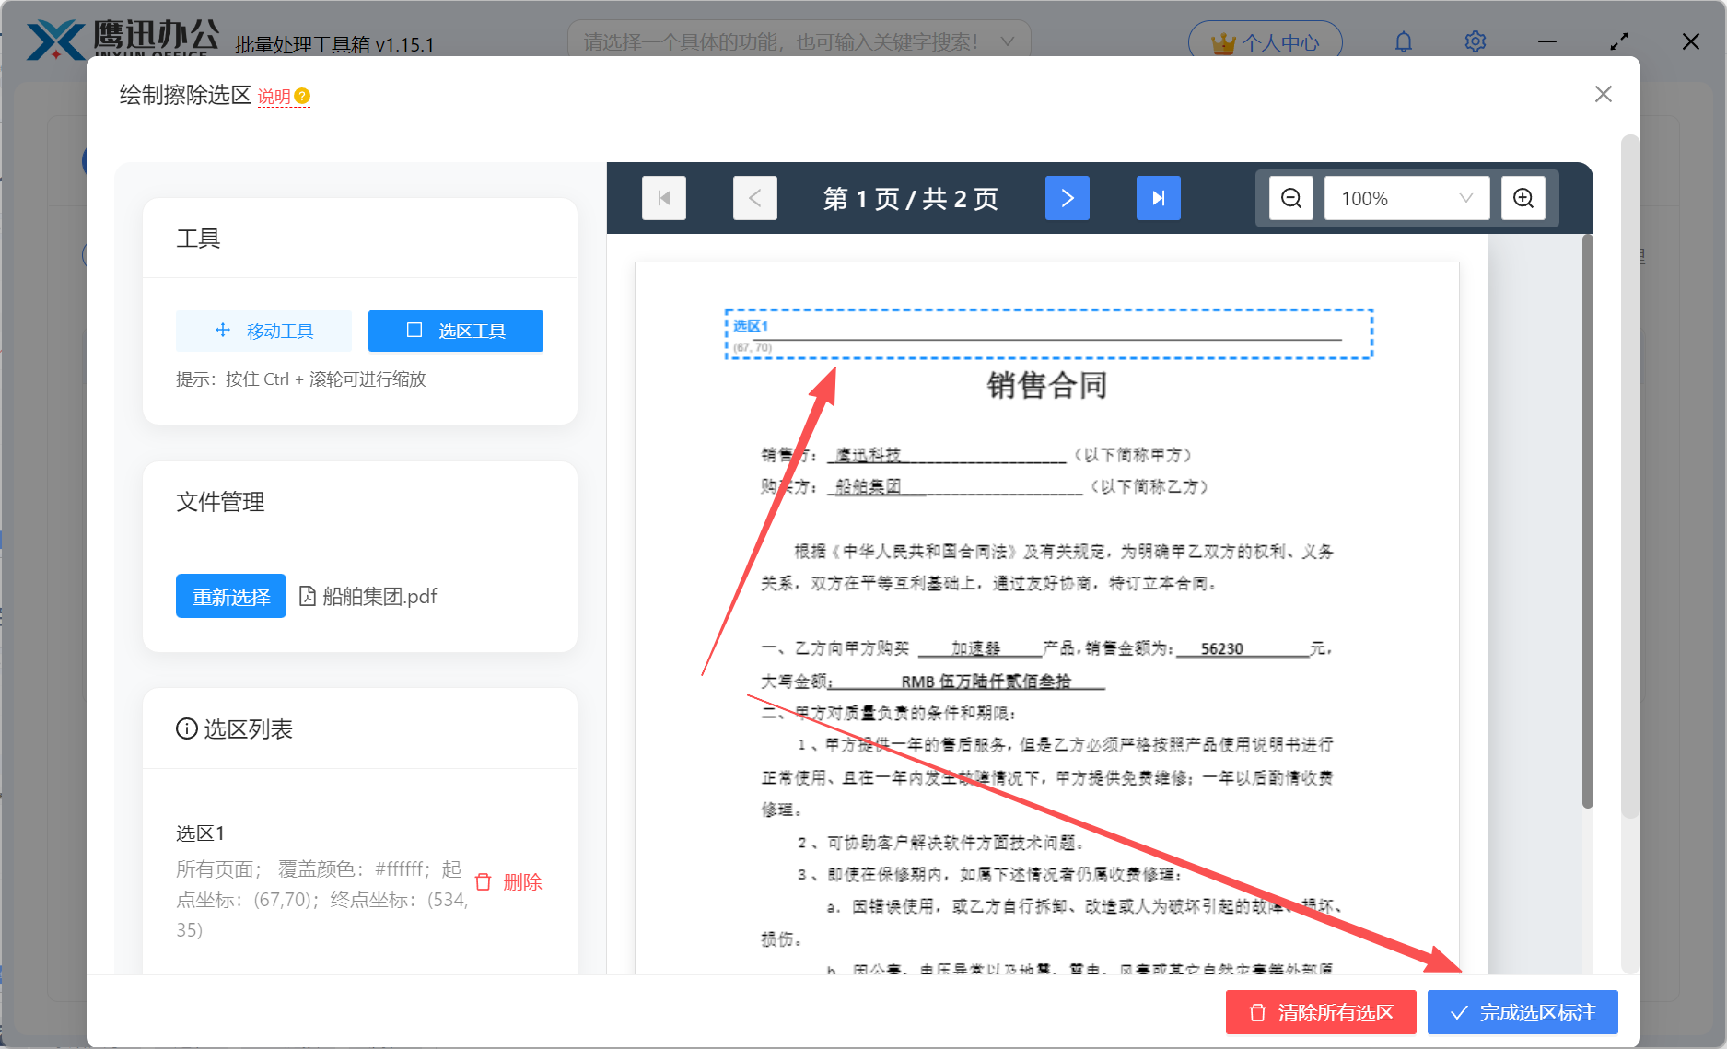1727x1049 pixels.
Task: Open the 说明 help link
Action: [284, 96]
